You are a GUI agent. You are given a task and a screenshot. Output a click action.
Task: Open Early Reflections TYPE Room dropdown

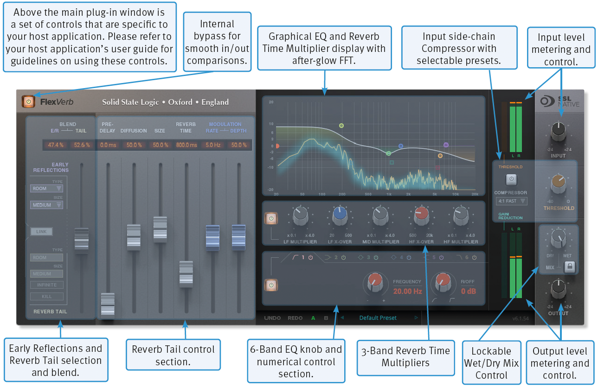(46, 189)
